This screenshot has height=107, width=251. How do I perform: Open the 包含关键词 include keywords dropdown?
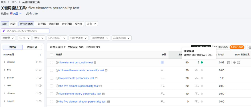coord(79,38)
